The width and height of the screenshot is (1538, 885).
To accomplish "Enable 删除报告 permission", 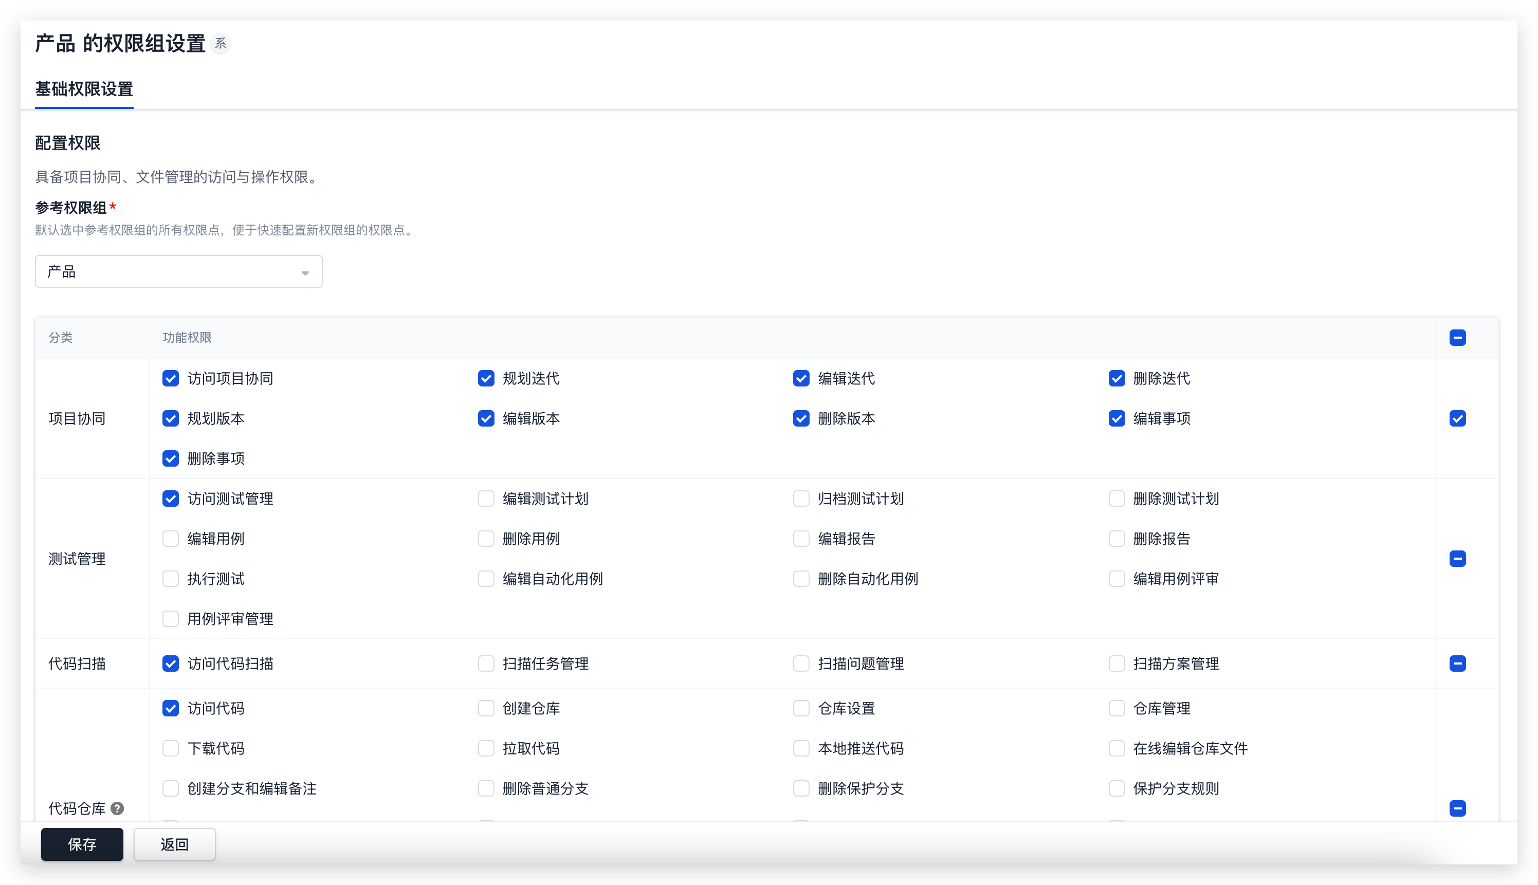I will pyautogui.click(x=1116, y=539).
